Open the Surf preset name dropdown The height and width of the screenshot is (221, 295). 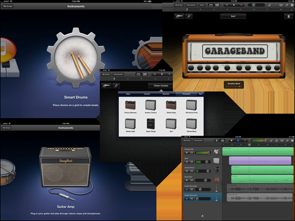[x=233, y=16]
